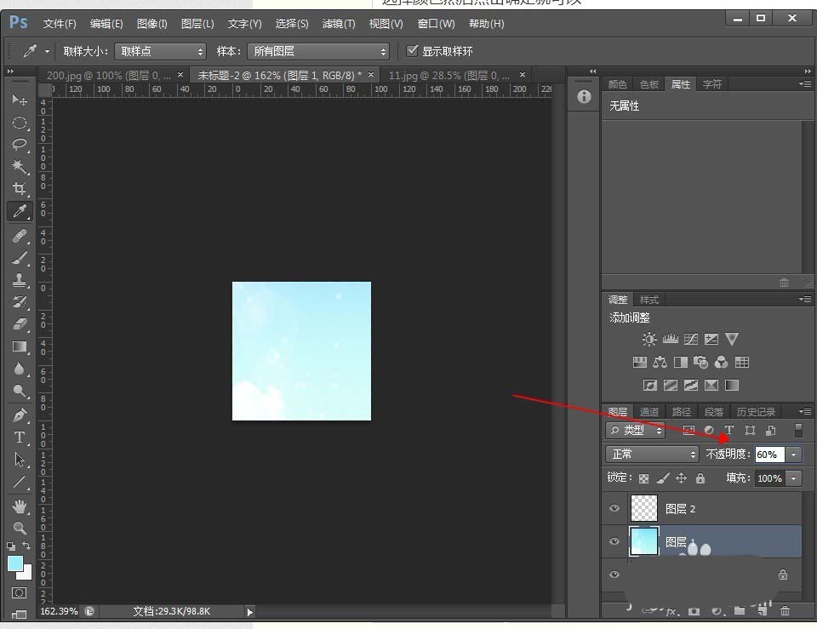Screen dimensions: 817x629
Task: Switch to the 历史记录 tab
Action: (756, 412)
